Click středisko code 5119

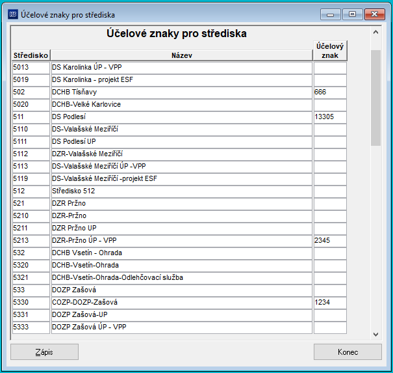[x=31, y=179]
